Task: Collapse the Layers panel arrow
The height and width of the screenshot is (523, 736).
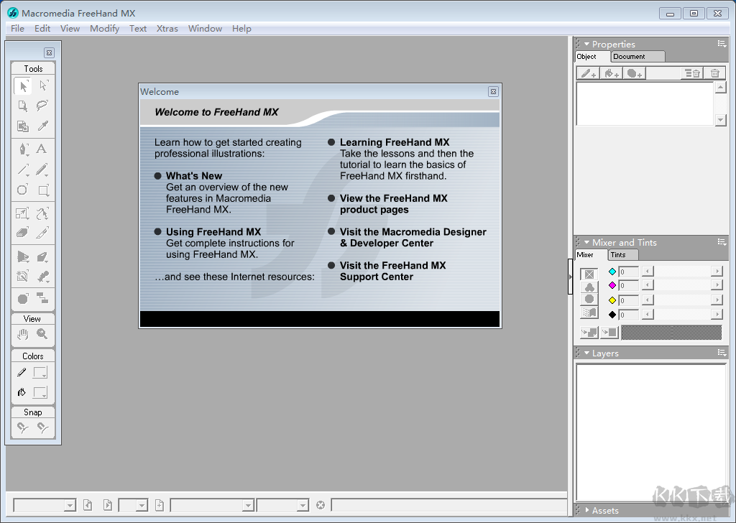Action: click(x=586, y=353)
